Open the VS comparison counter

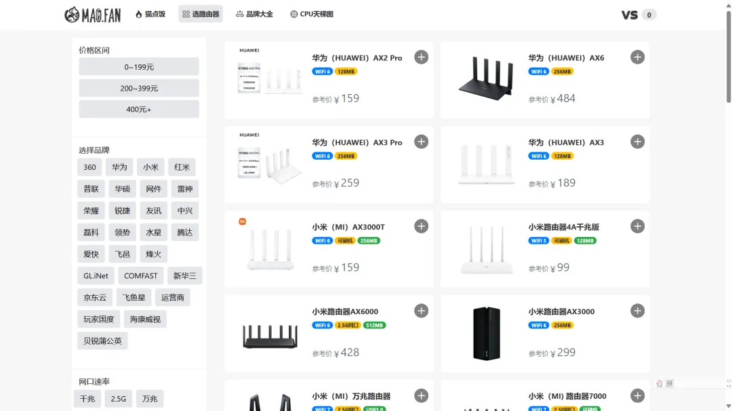pos(638,15)
